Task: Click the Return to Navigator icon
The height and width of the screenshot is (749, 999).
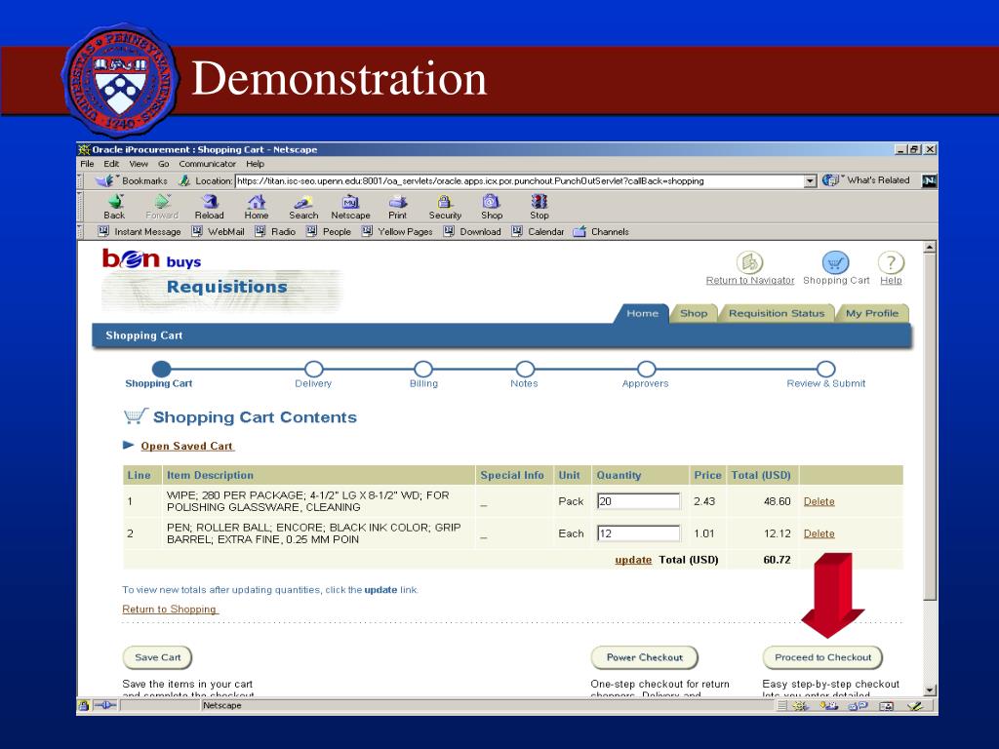Action: click(750, 262)
